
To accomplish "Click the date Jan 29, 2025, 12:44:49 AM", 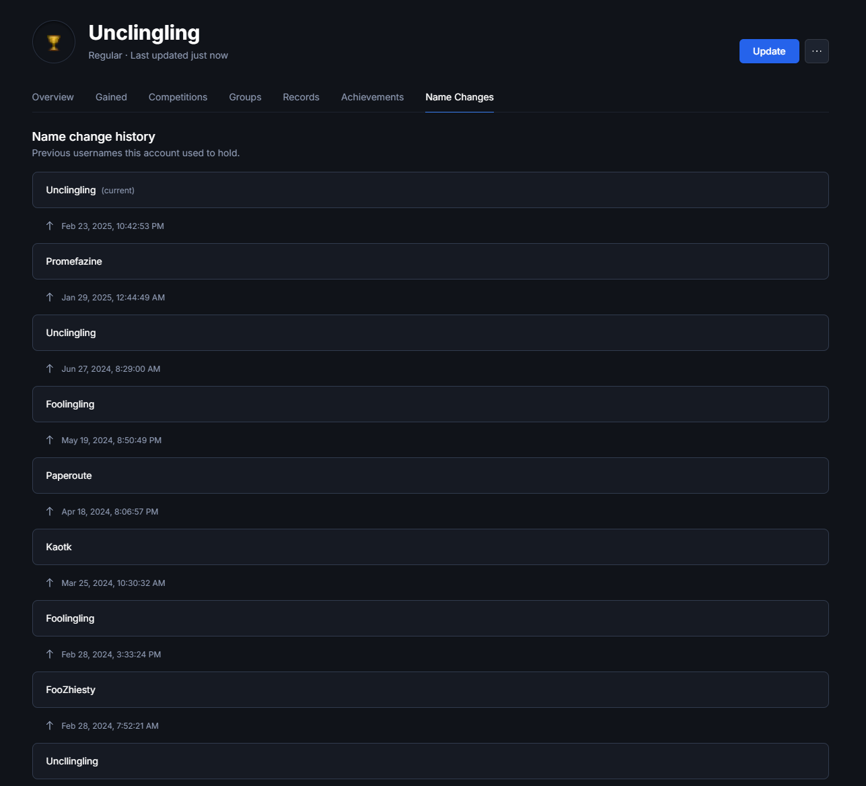I will click(x=113, y=298).
